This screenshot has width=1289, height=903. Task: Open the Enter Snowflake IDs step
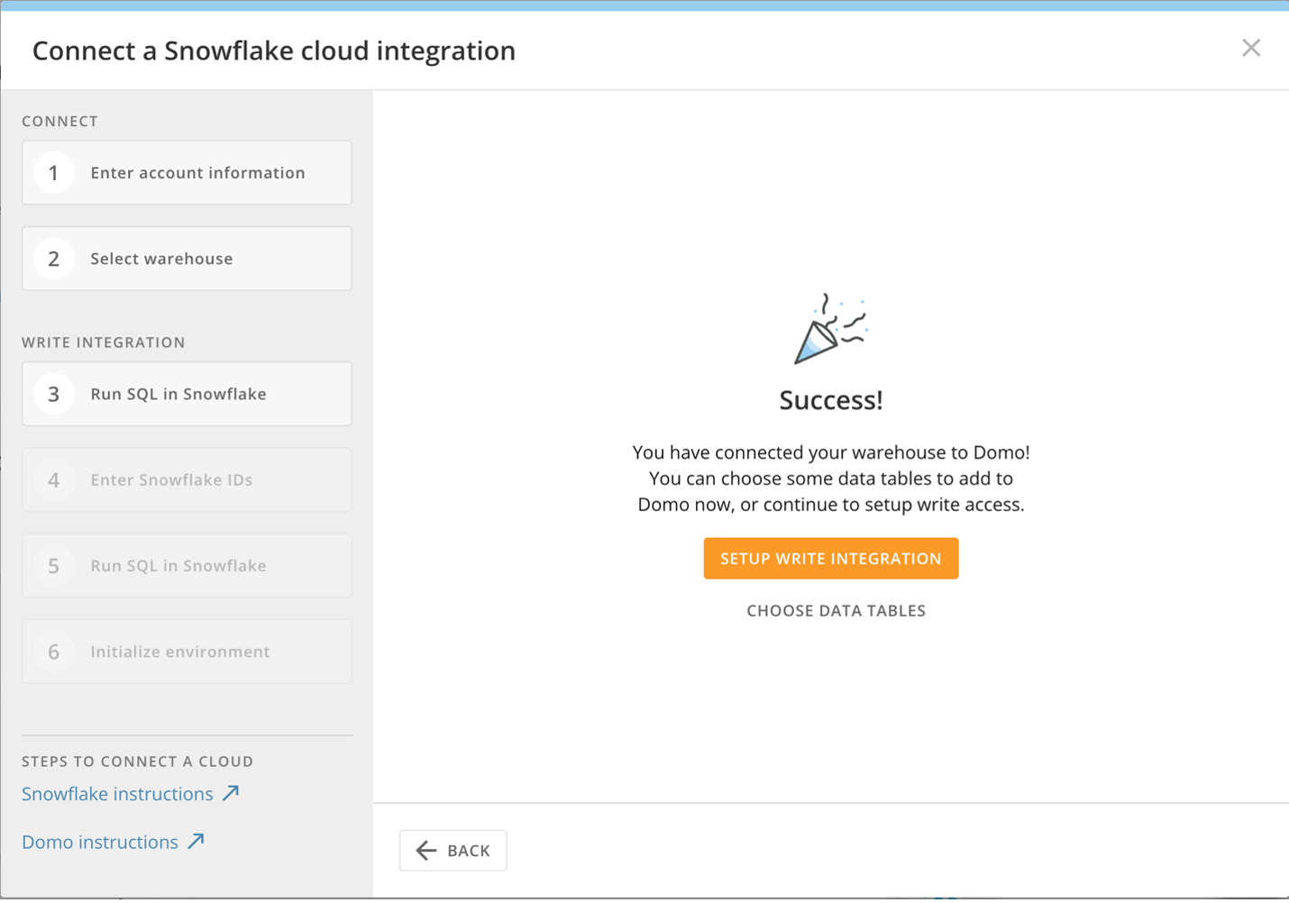tap(187, 479)
